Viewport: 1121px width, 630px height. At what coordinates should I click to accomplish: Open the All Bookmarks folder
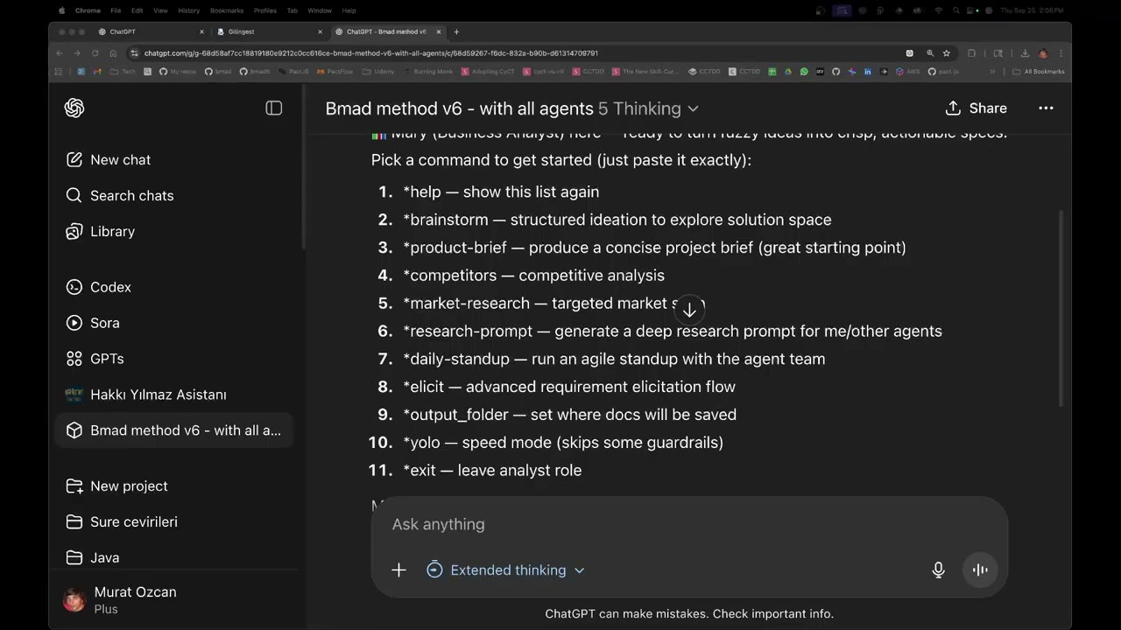pyautogui.click(x=1040, y=72)
